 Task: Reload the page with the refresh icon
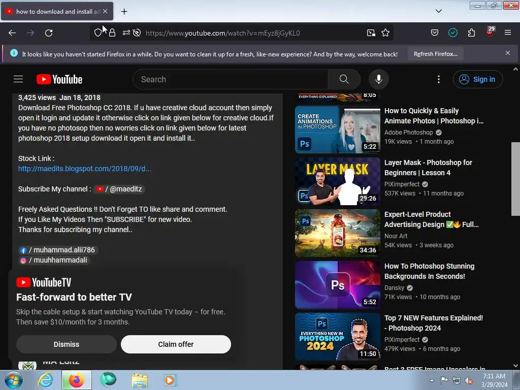coord(49,33)
